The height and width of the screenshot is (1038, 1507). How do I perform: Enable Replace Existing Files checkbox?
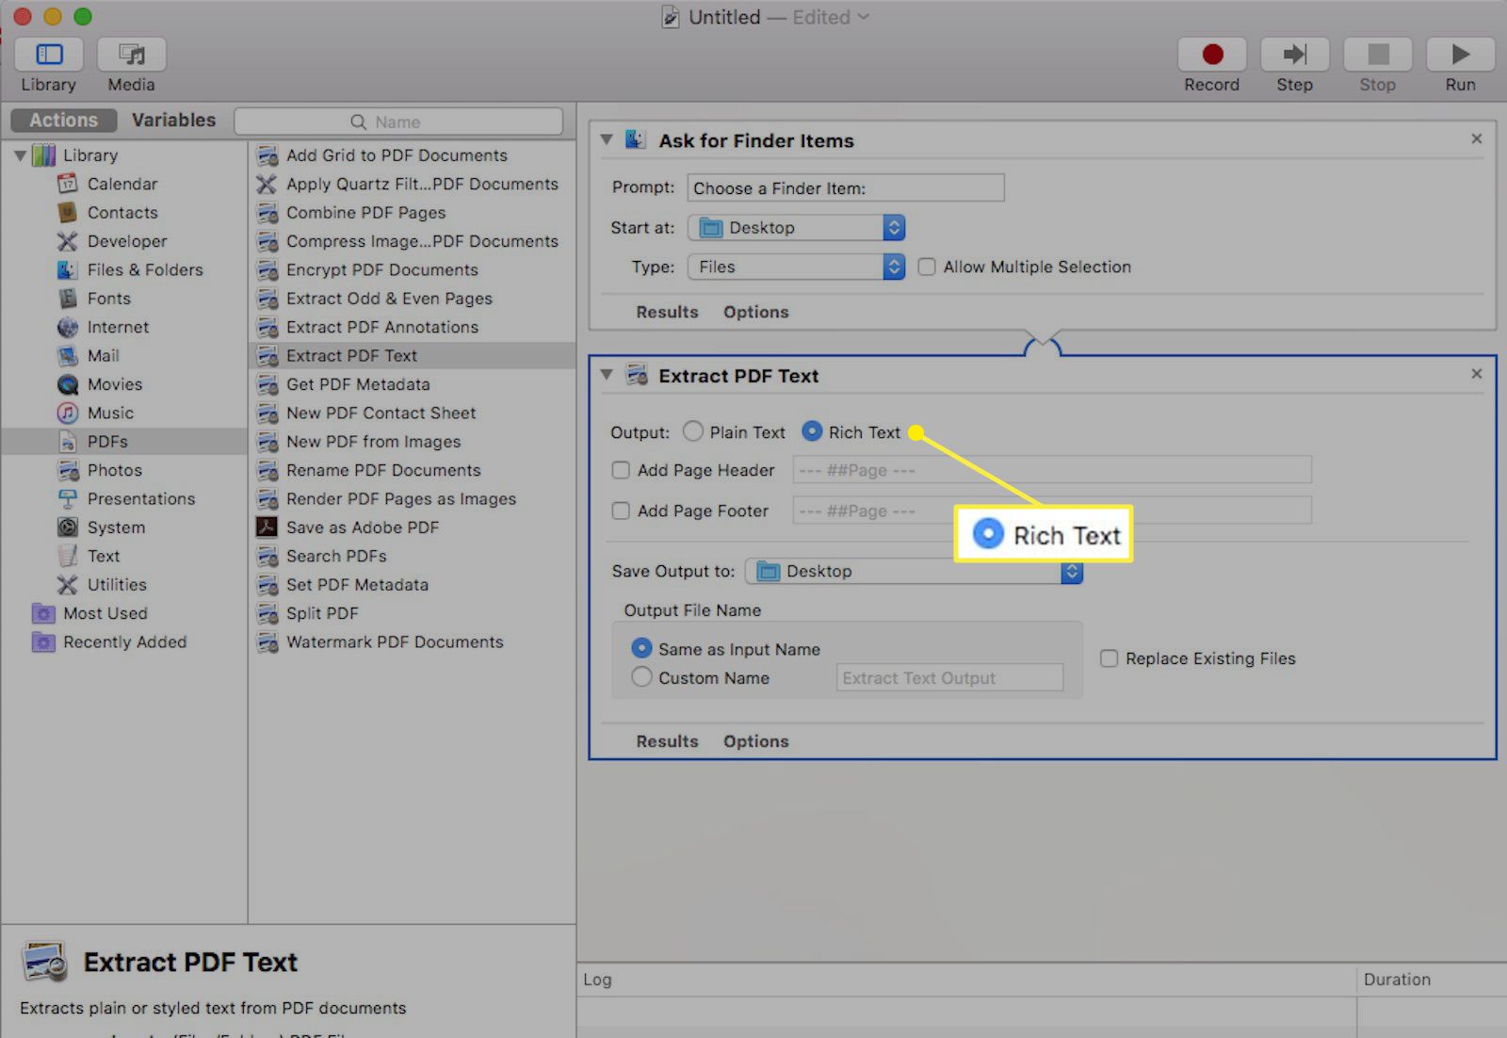1110,658
